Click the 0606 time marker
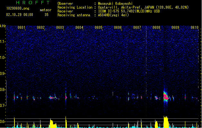 [118, 28]
